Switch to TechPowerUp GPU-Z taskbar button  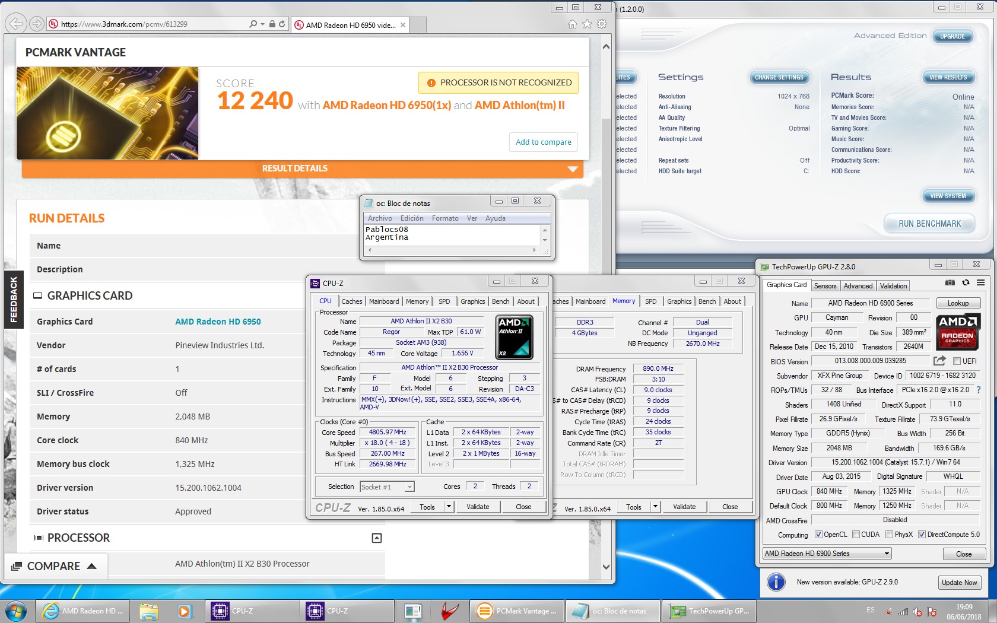(x=709, y=611)
